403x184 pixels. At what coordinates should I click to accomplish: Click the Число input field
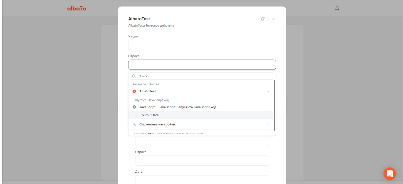(202, 45)
